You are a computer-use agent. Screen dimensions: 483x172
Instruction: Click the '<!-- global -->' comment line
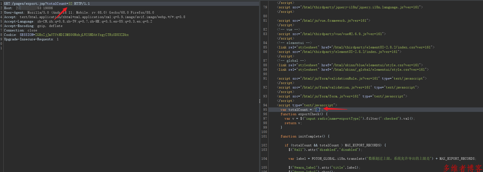[x=291, y=61]
